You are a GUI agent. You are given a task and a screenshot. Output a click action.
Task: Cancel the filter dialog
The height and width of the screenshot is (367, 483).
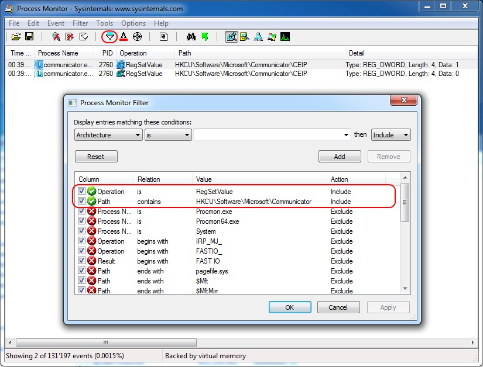(x=338, y=307)
